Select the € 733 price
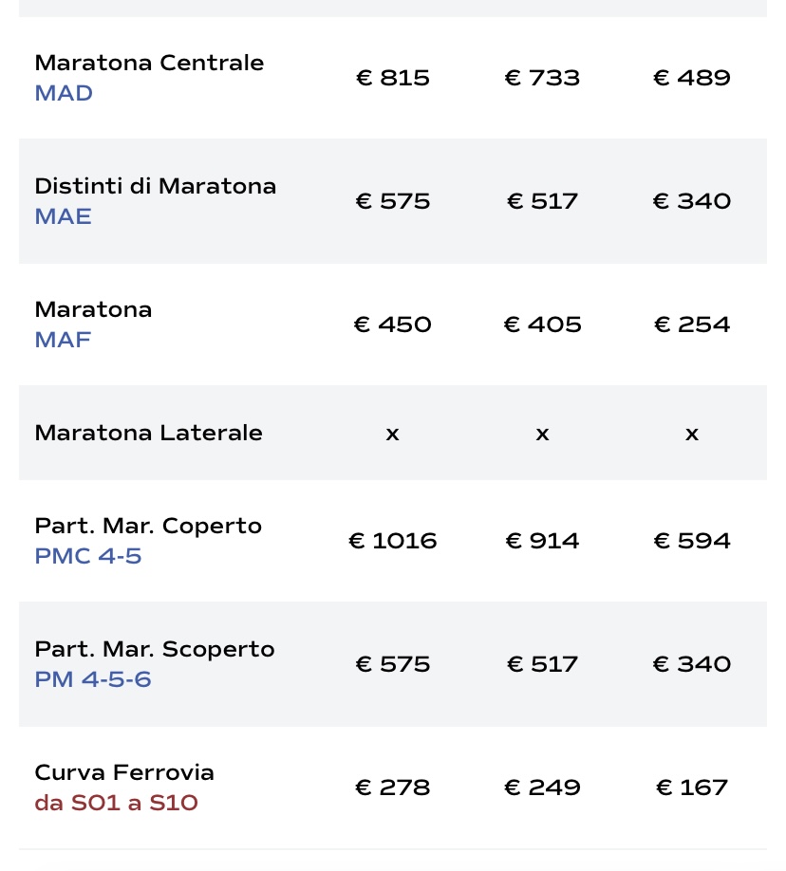 tap(542, 78)
